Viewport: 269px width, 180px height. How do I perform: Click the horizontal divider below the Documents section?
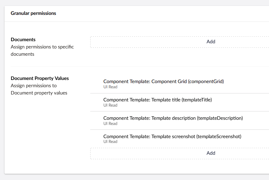(138, 66)
